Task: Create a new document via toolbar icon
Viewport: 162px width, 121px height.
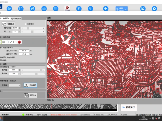Action: click(x=21, y=9)
